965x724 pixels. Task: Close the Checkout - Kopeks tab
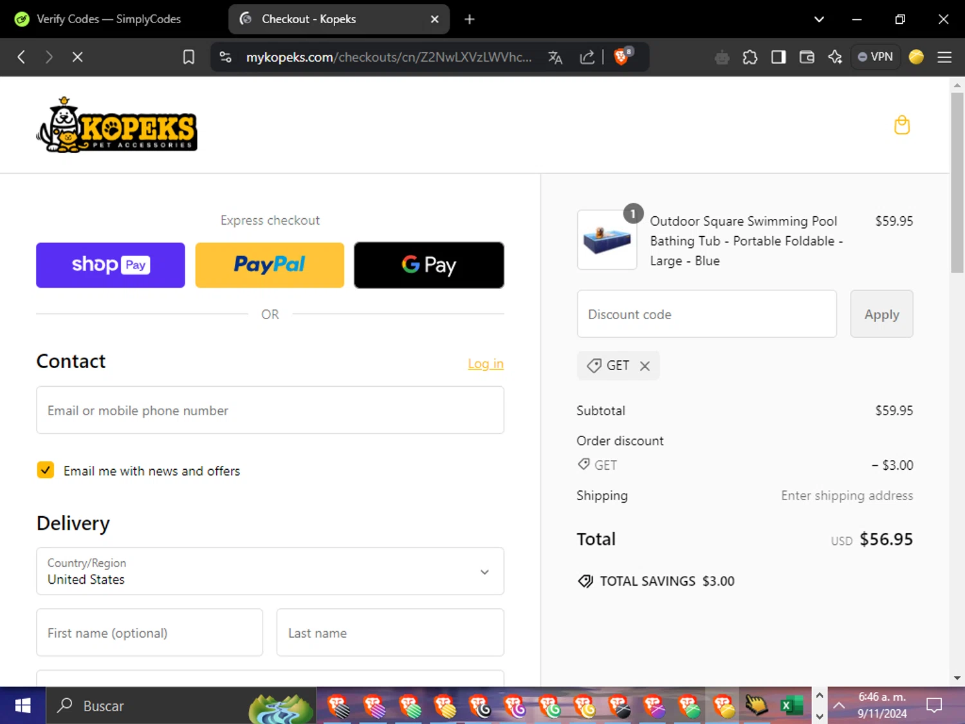435,19
